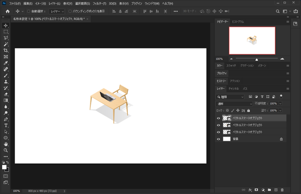Add a layer style with fx icon

pos(250,190)
